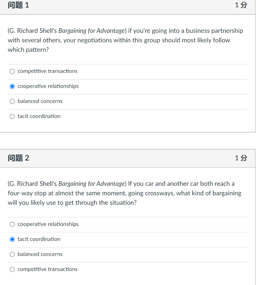Choose "balanced concerns" for question 1

[12, 101]
